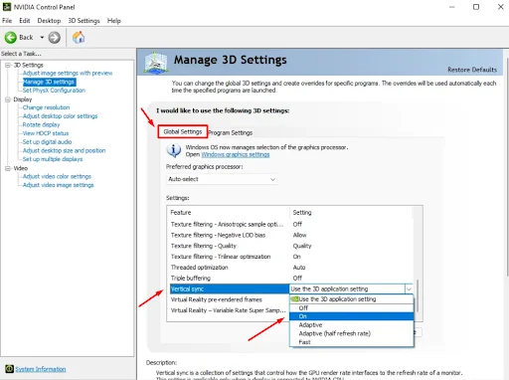Select Triple buffering row
Image resolution: width=509 pixels, height=380 pixels.
click(x=291, y=278)
